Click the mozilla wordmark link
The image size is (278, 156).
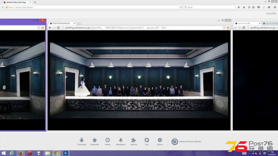click(x=271, y=14)
